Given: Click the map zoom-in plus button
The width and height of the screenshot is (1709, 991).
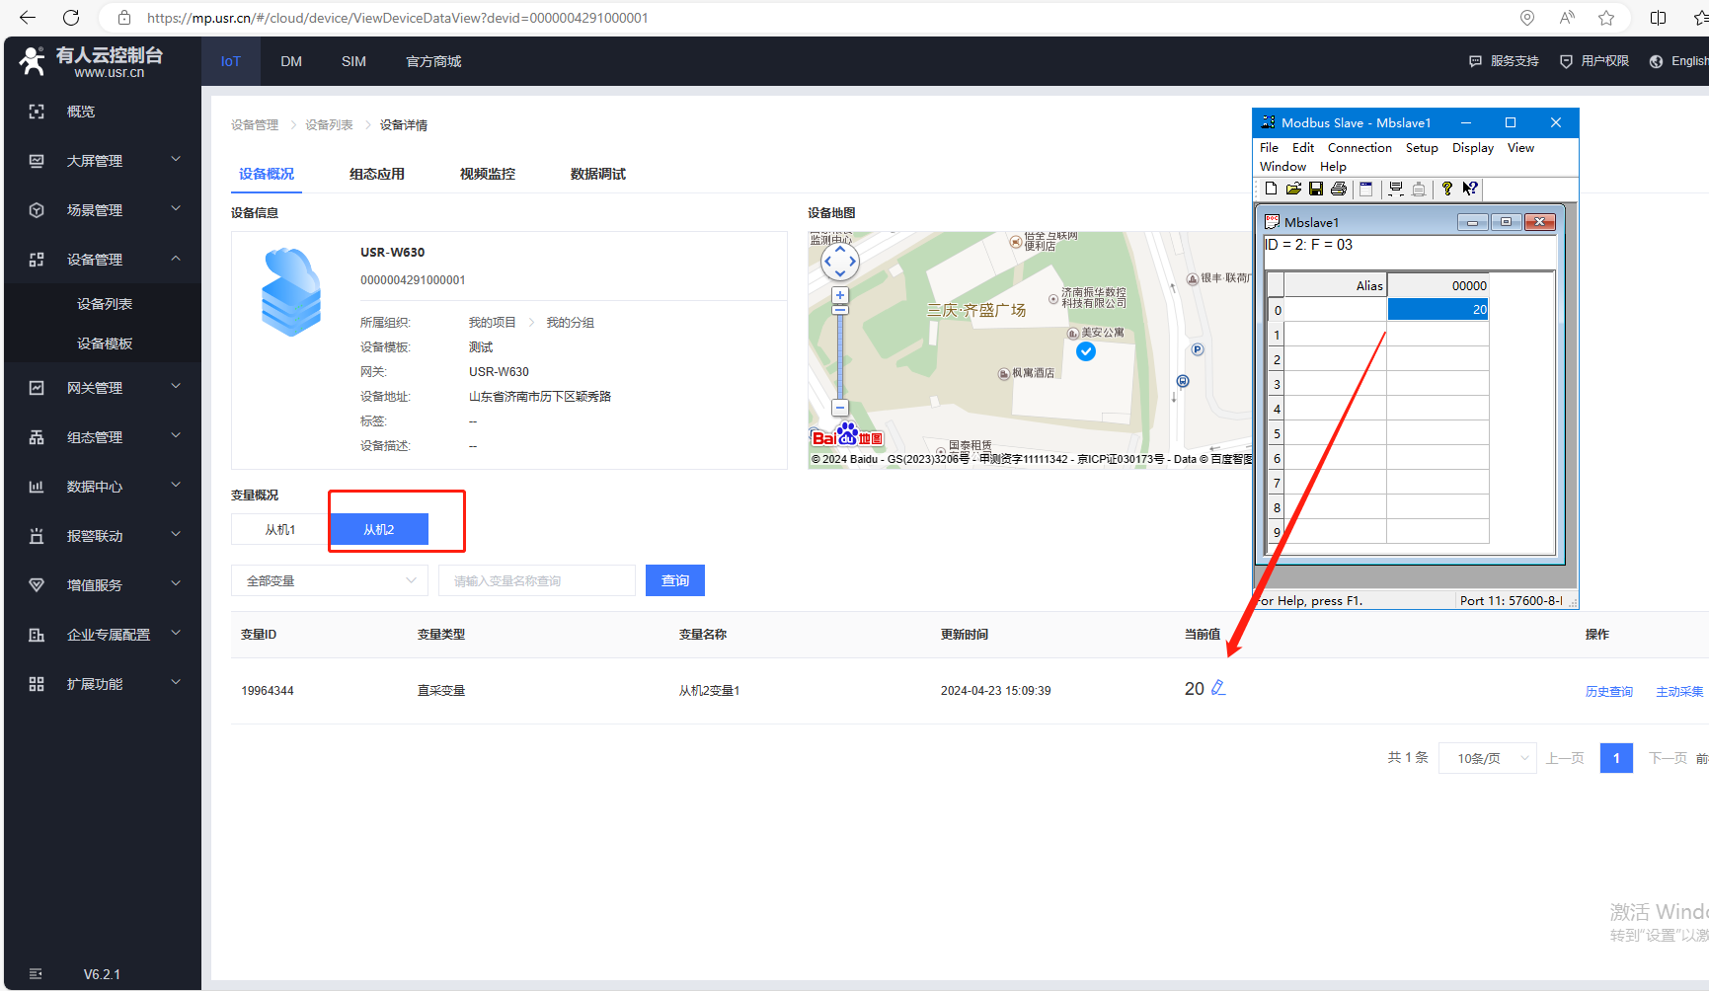Looking at the screenshot, I should [840, 295].
